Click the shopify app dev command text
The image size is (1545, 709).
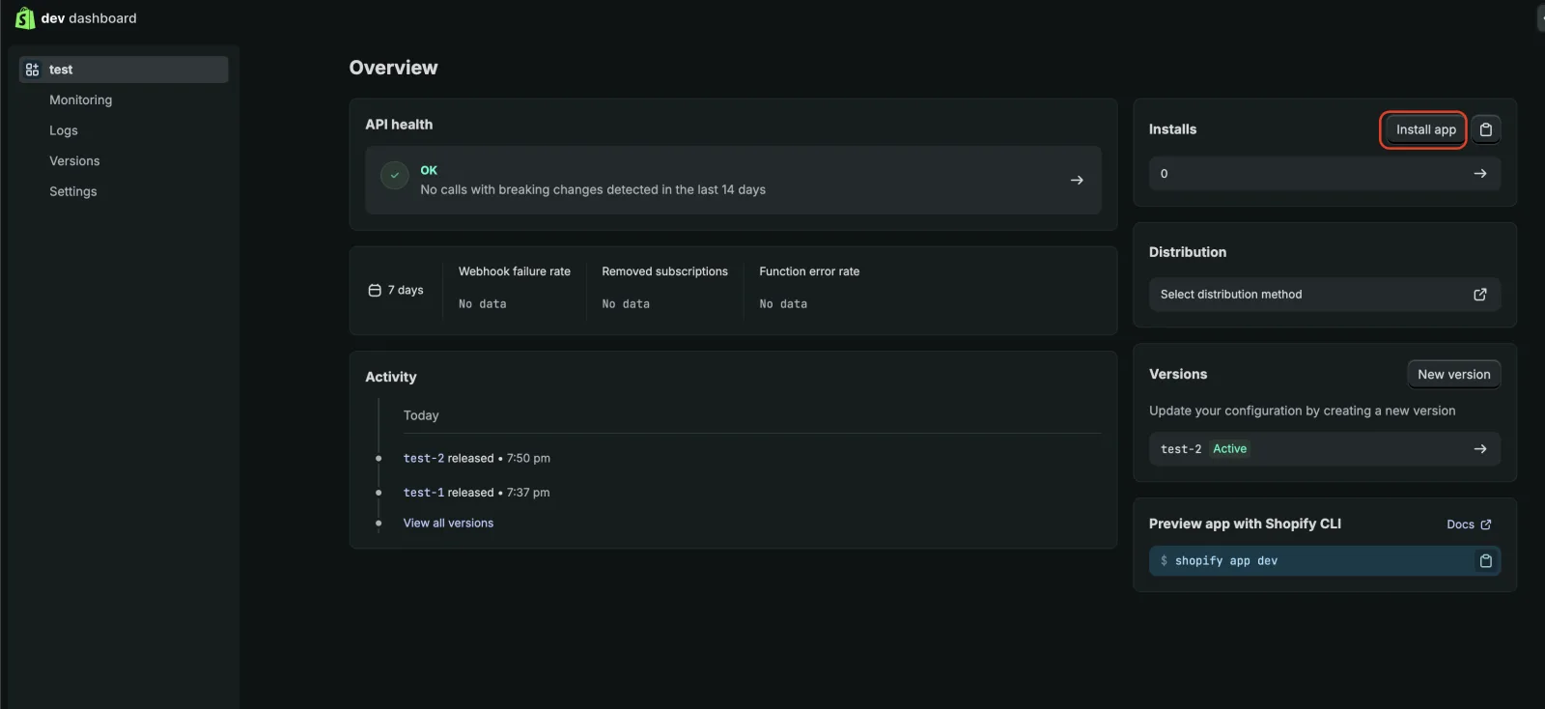(x=1226, y=561)
